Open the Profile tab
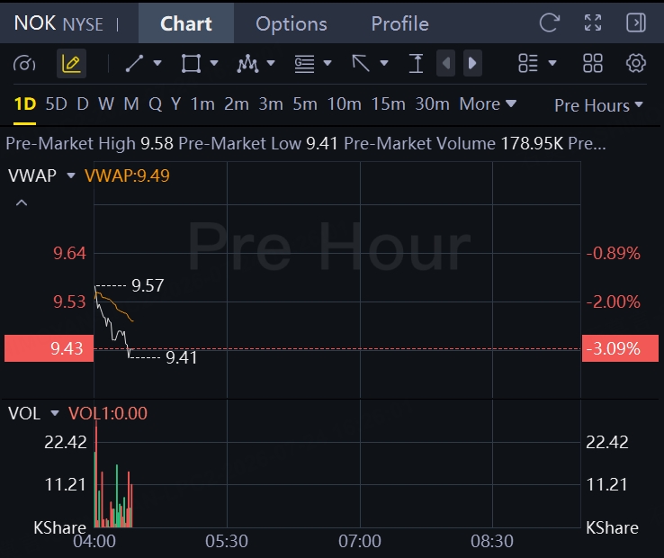Viewport: 664px width, 558px height. coord(399,23)
